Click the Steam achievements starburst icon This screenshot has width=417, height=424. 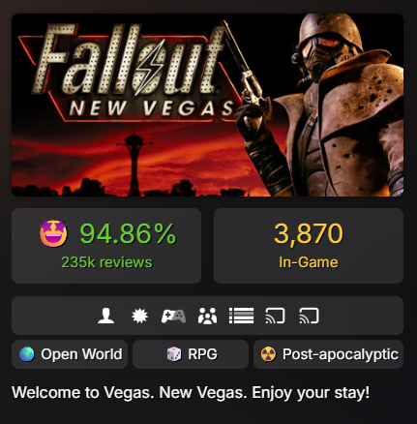139,316
